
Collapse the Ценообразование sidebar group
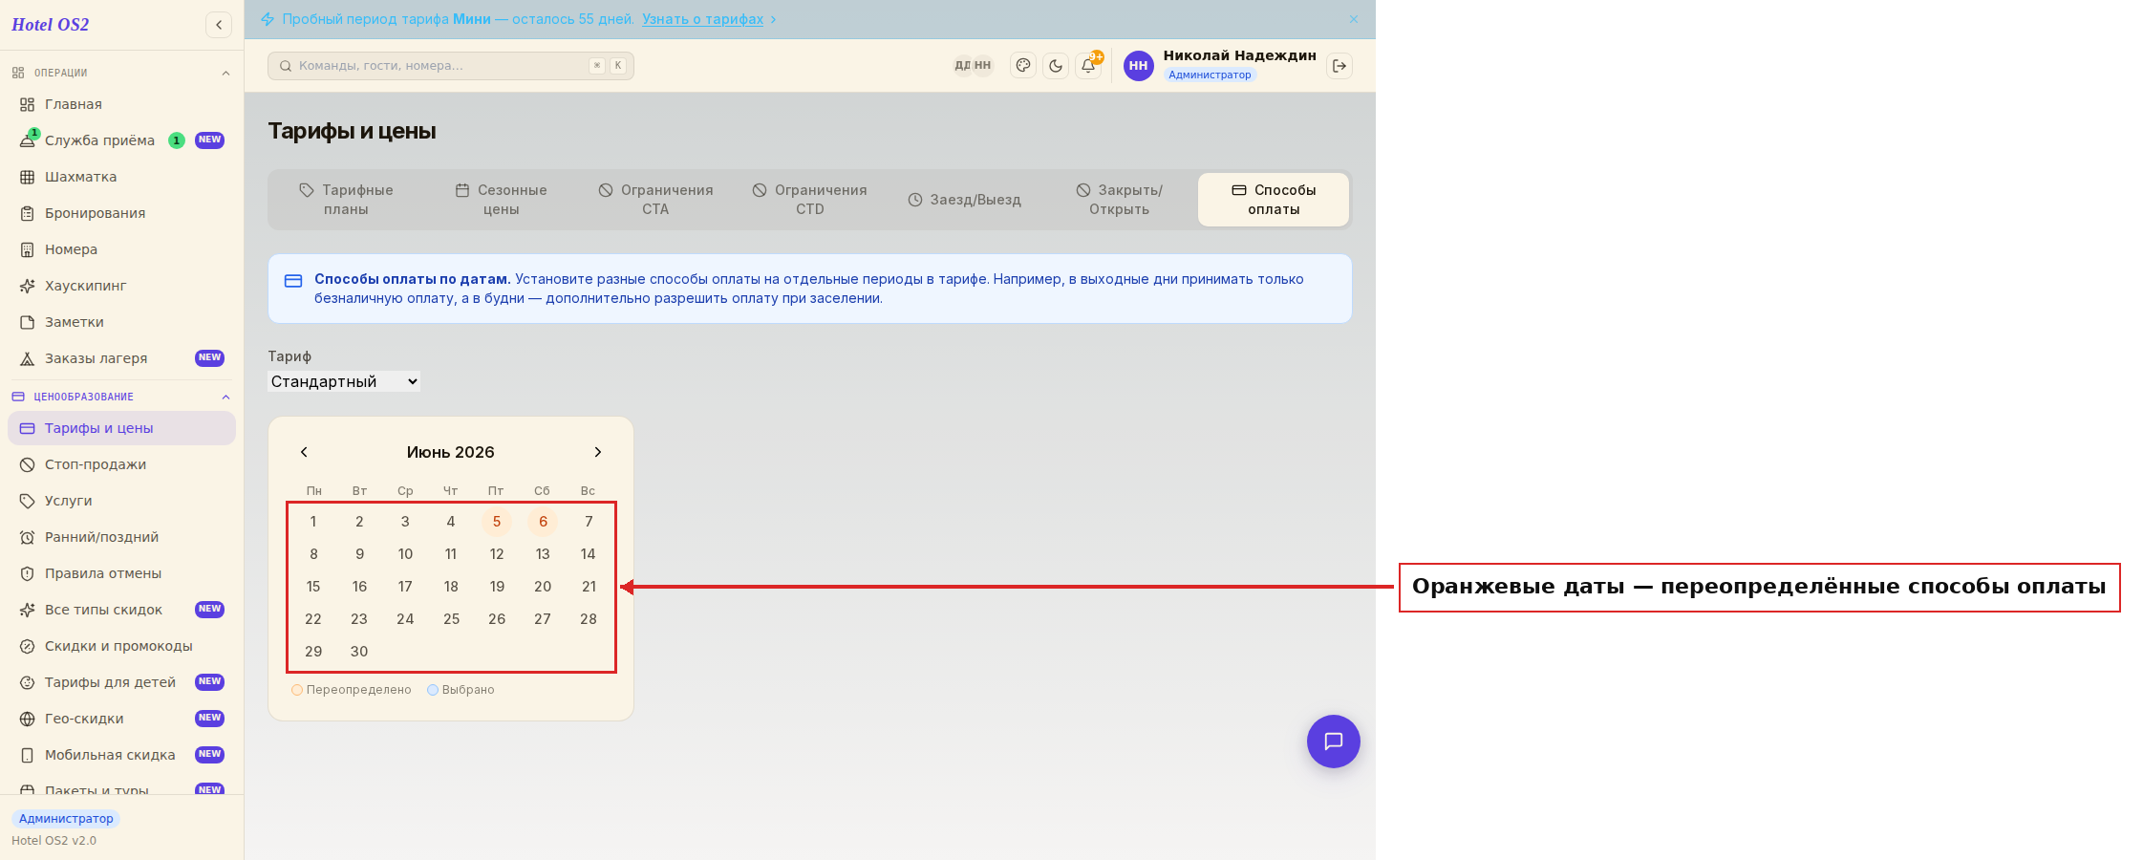[x=225, y=397]
